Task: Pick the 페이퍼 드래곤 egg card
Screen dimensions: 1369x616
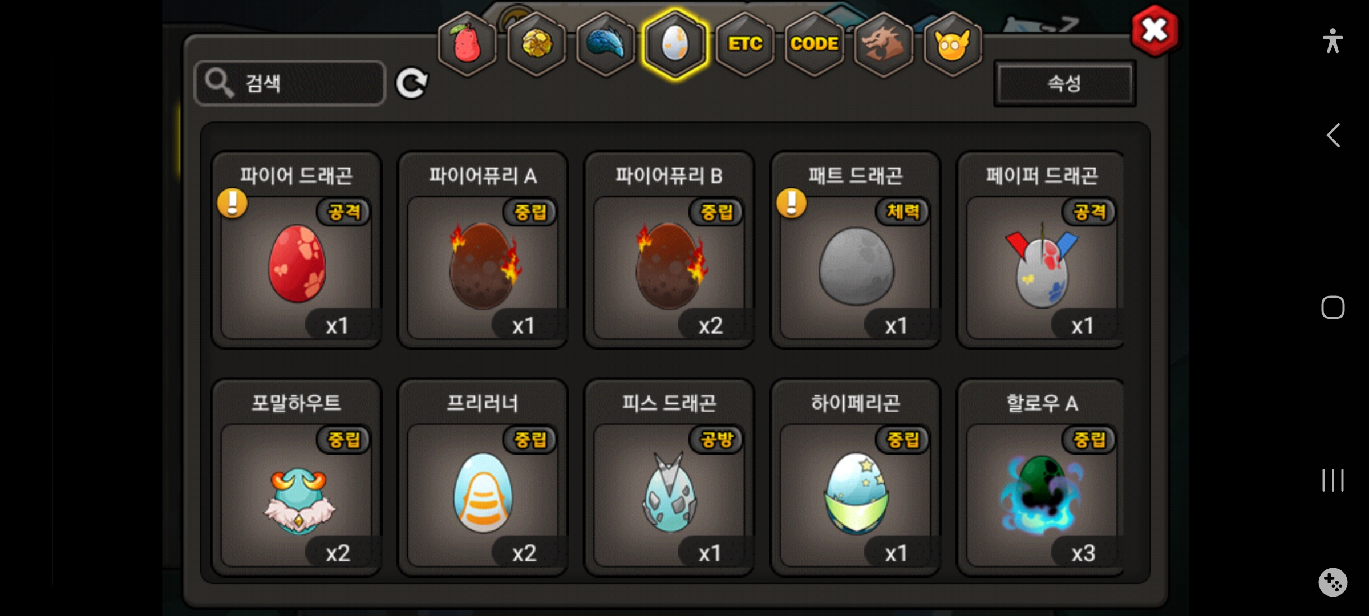Action: (x=1041, y=250)
